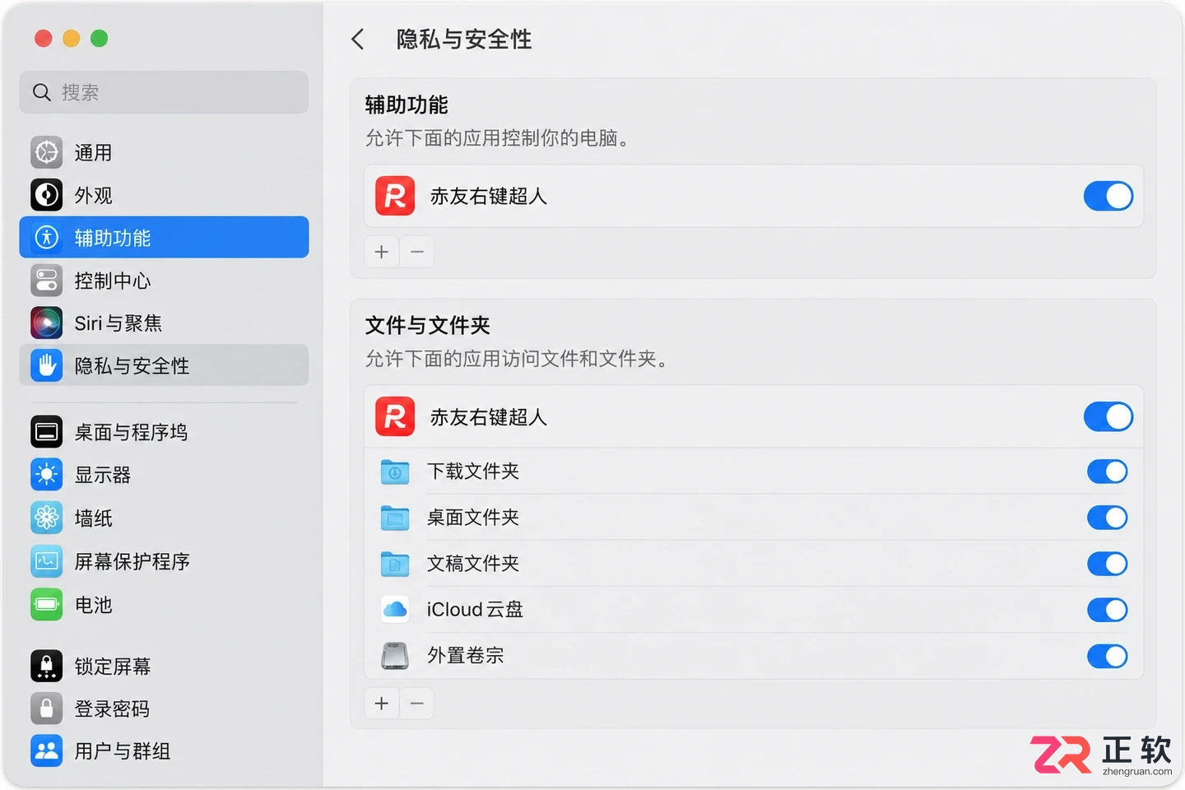Click the 隐私与安全性 page title

[464, 39]
